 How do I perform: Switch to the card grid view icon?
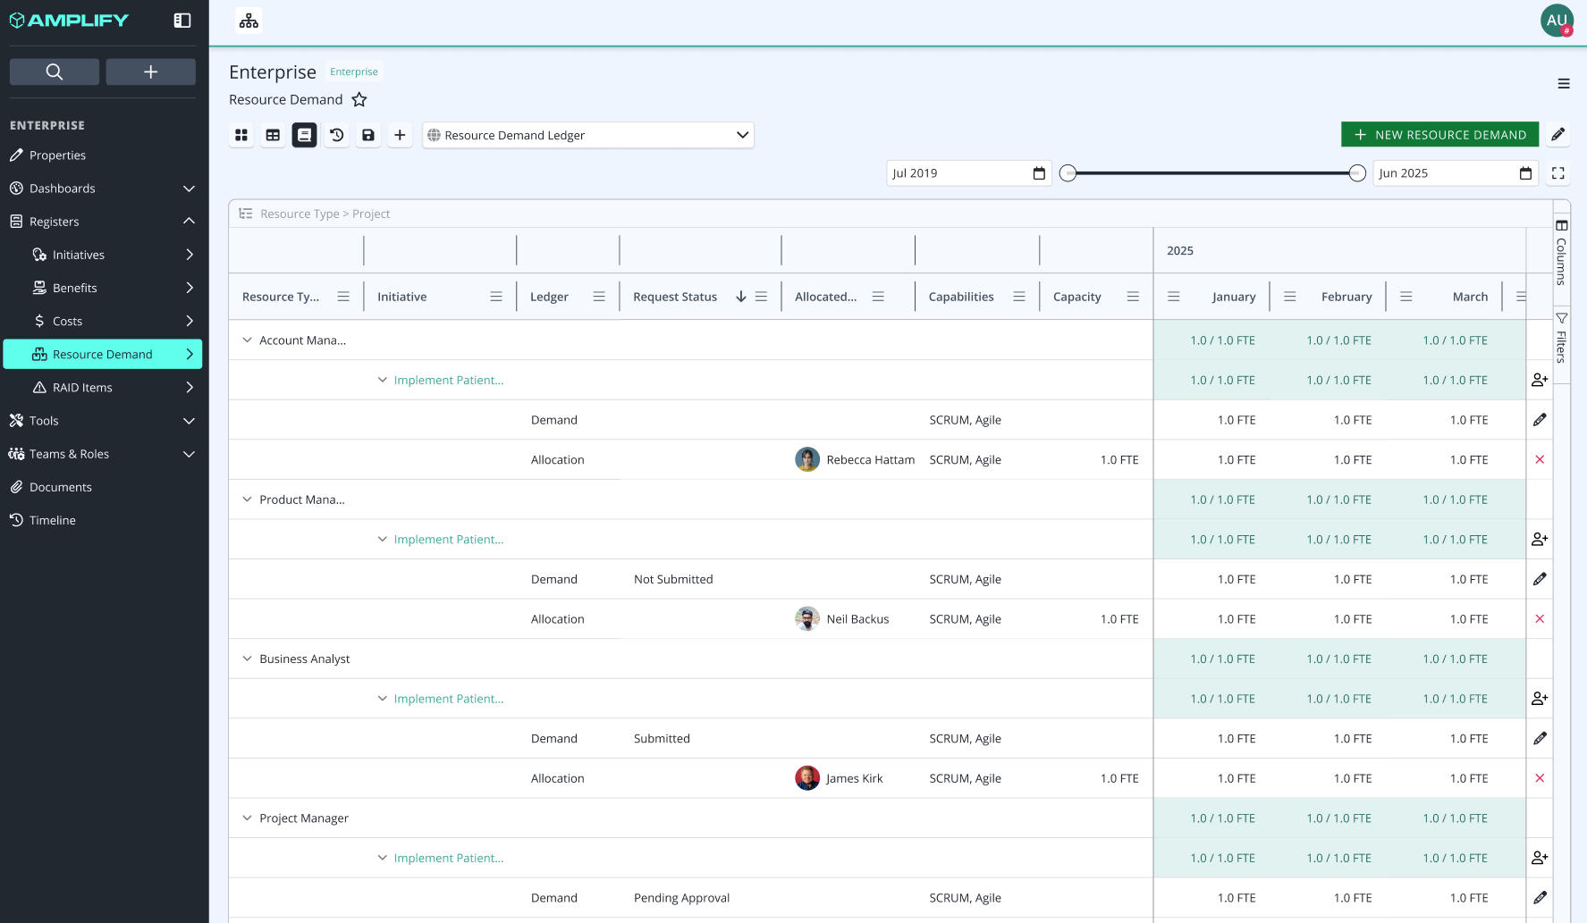point(241,135)
